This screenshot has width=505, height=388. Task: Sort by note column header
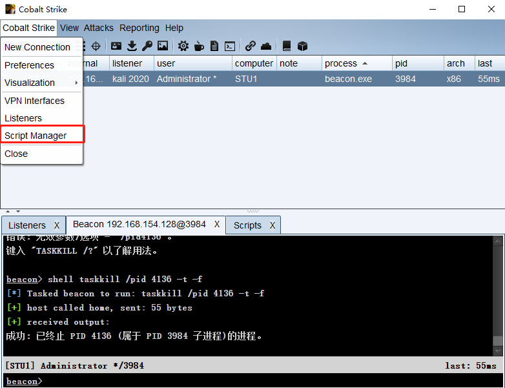(x=299, y=63)
